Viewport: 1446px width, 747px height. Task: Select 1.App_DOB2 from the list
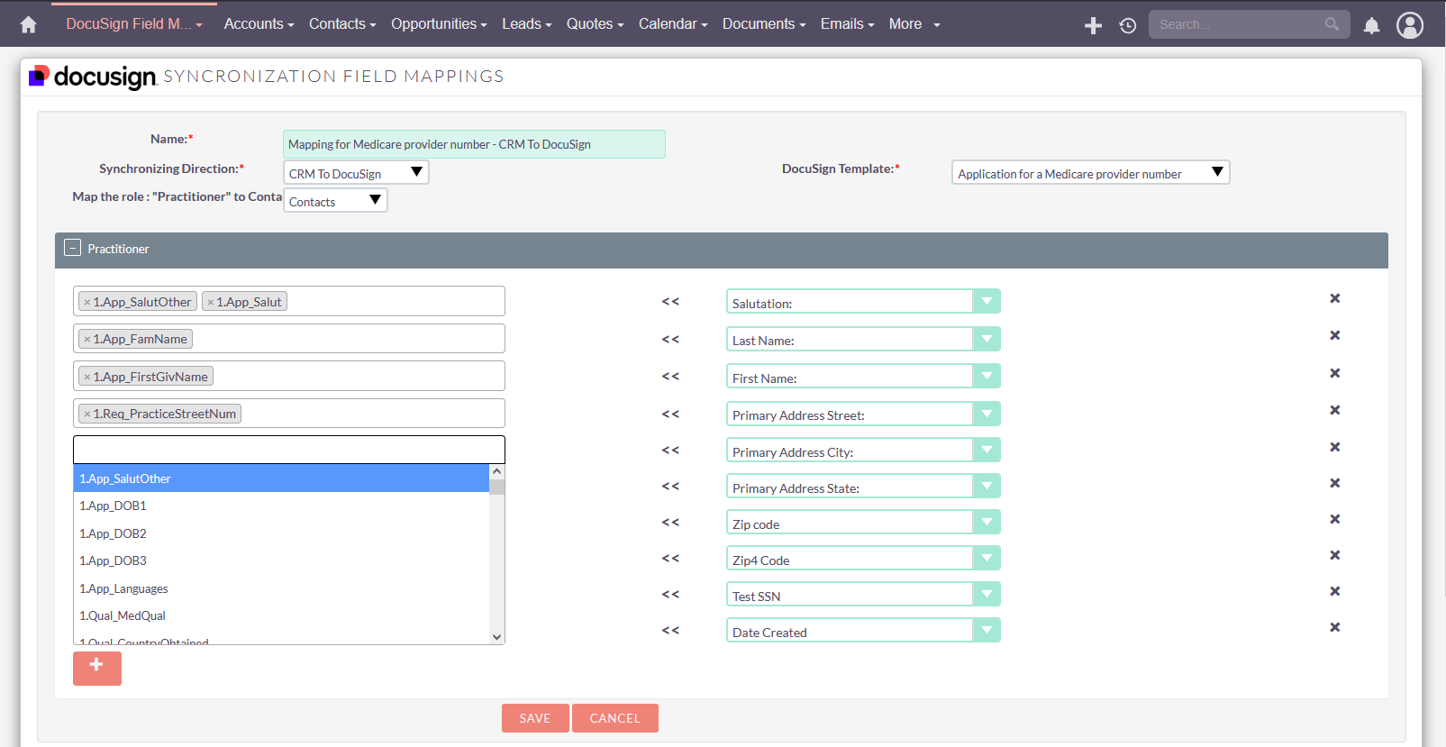pos(113,533)
